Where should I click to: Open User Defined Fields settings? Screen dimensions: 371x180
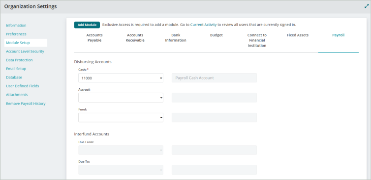click(x=23, y=86)
